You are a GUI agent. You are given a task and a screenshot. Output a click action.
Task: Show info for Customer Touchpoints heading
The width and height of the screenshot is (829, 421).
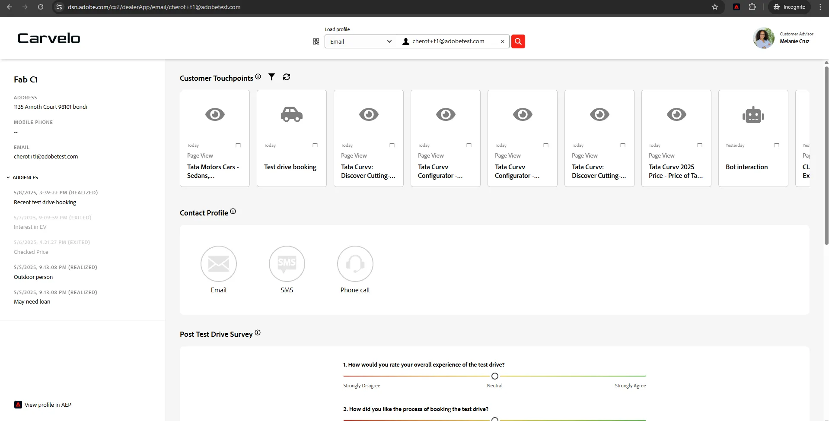click(x=258, y=76)
